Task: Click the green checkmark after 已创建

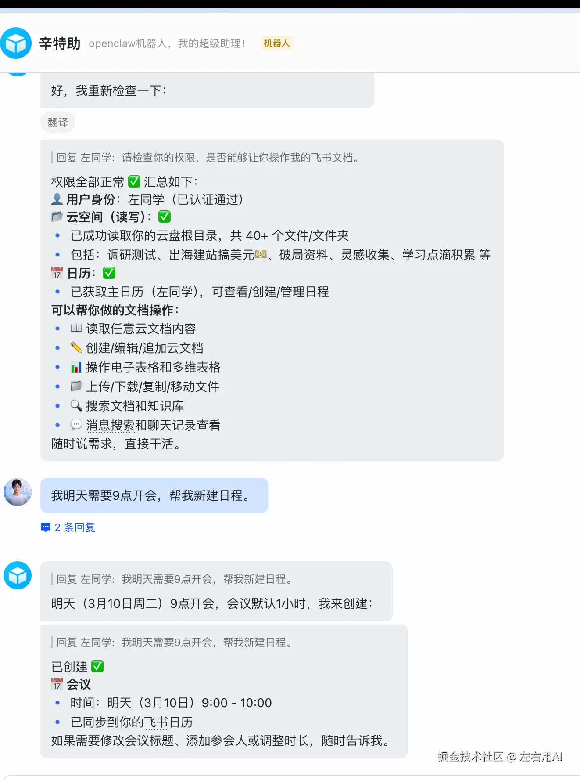Action: (x=97, y=666)
